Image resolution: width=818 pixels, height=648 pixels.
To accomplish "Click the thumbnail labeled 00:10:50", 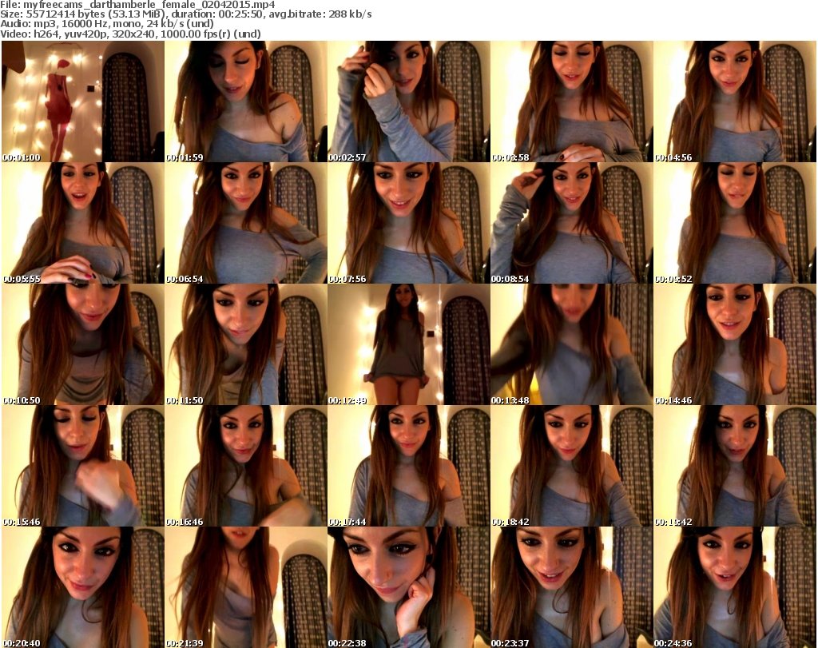I will [x=83, y=344].
